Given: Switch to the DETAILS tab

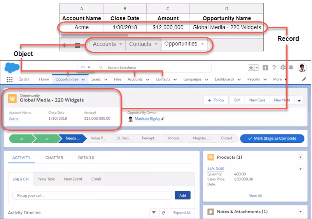Looking at the screenshot, I should click(86, 158).
